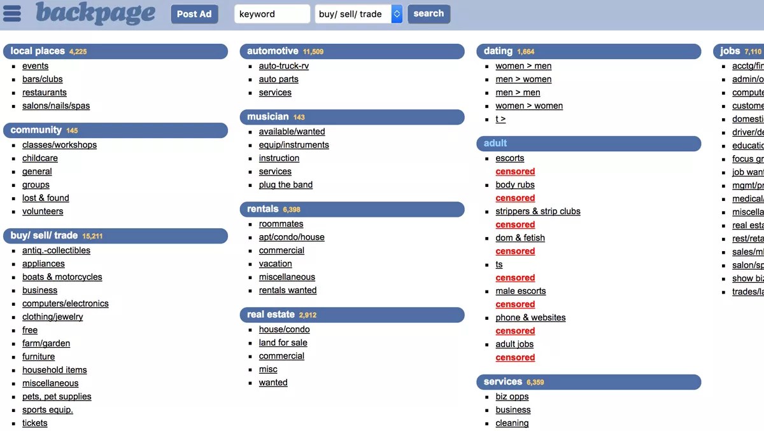Open computers/electronics listings
The image size is (764, 431).
[x=65, y=304]
